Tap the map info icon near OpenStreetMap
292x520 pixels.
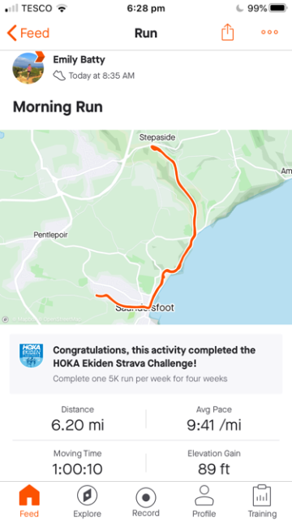point(6,319)
